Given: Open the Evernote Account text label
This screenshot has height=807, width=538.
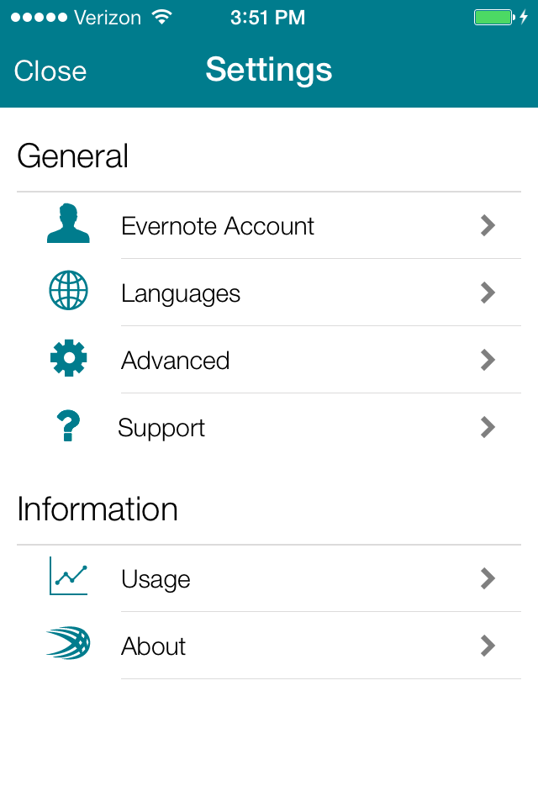Looking at the screenshot, I should pos(218,226).
